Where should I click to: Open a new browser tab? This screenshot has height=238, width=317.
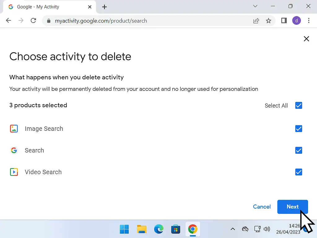pos(104,7)
